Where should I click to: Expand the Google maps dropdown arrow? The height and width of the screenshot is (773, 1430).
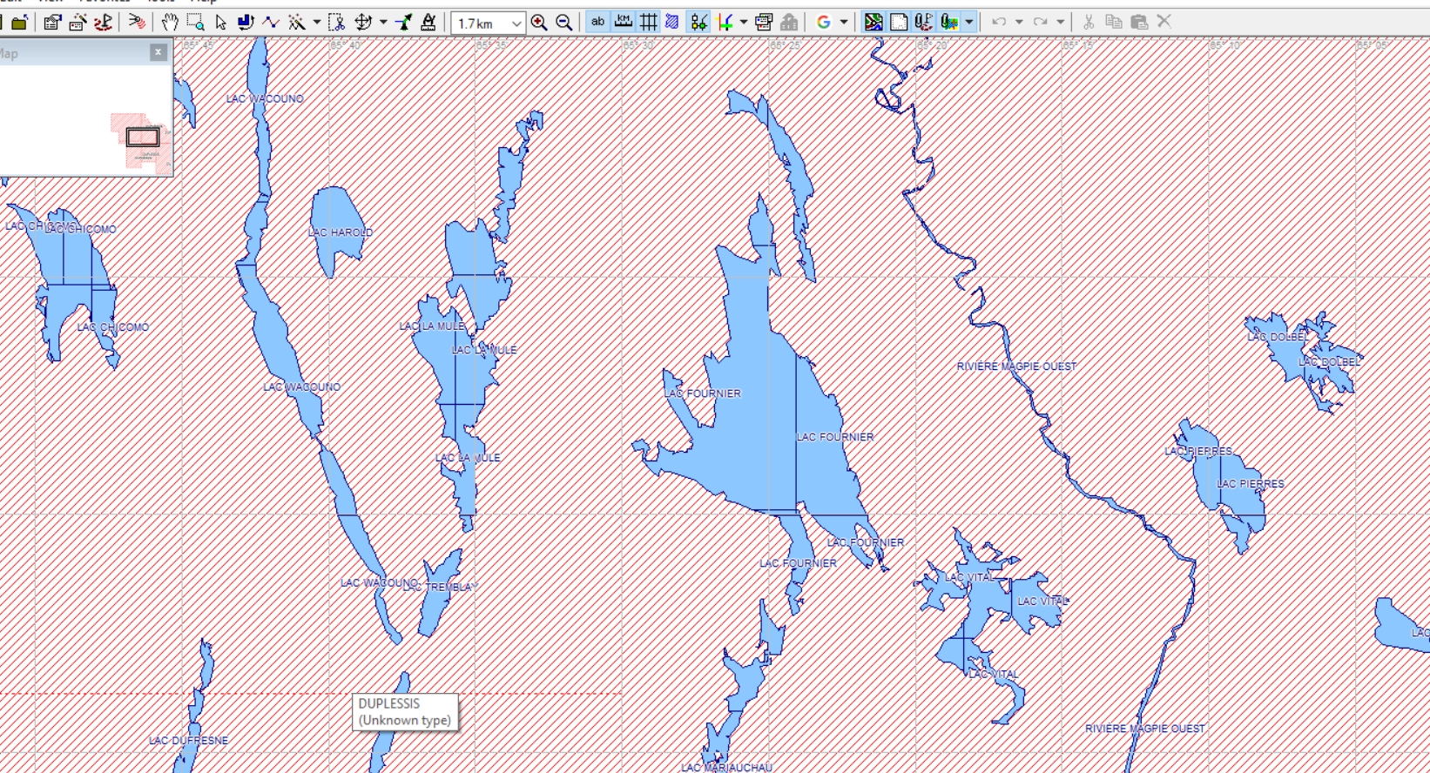(844, 23)
